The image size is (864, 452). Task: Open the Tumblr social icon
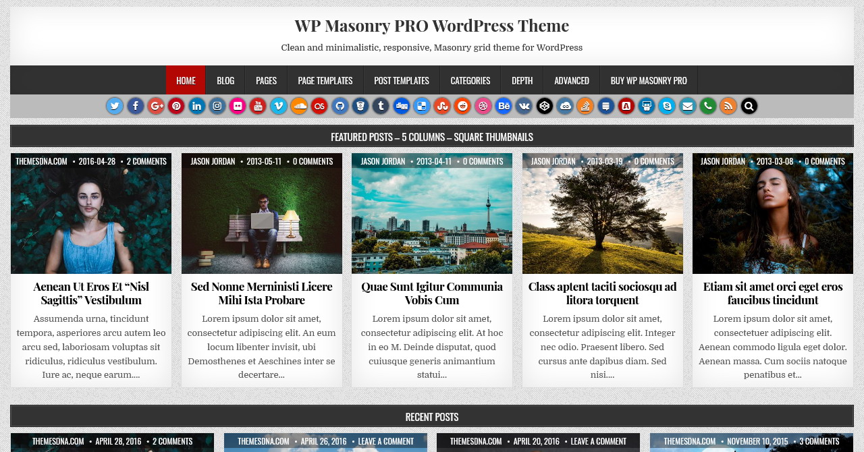(381, 106)
